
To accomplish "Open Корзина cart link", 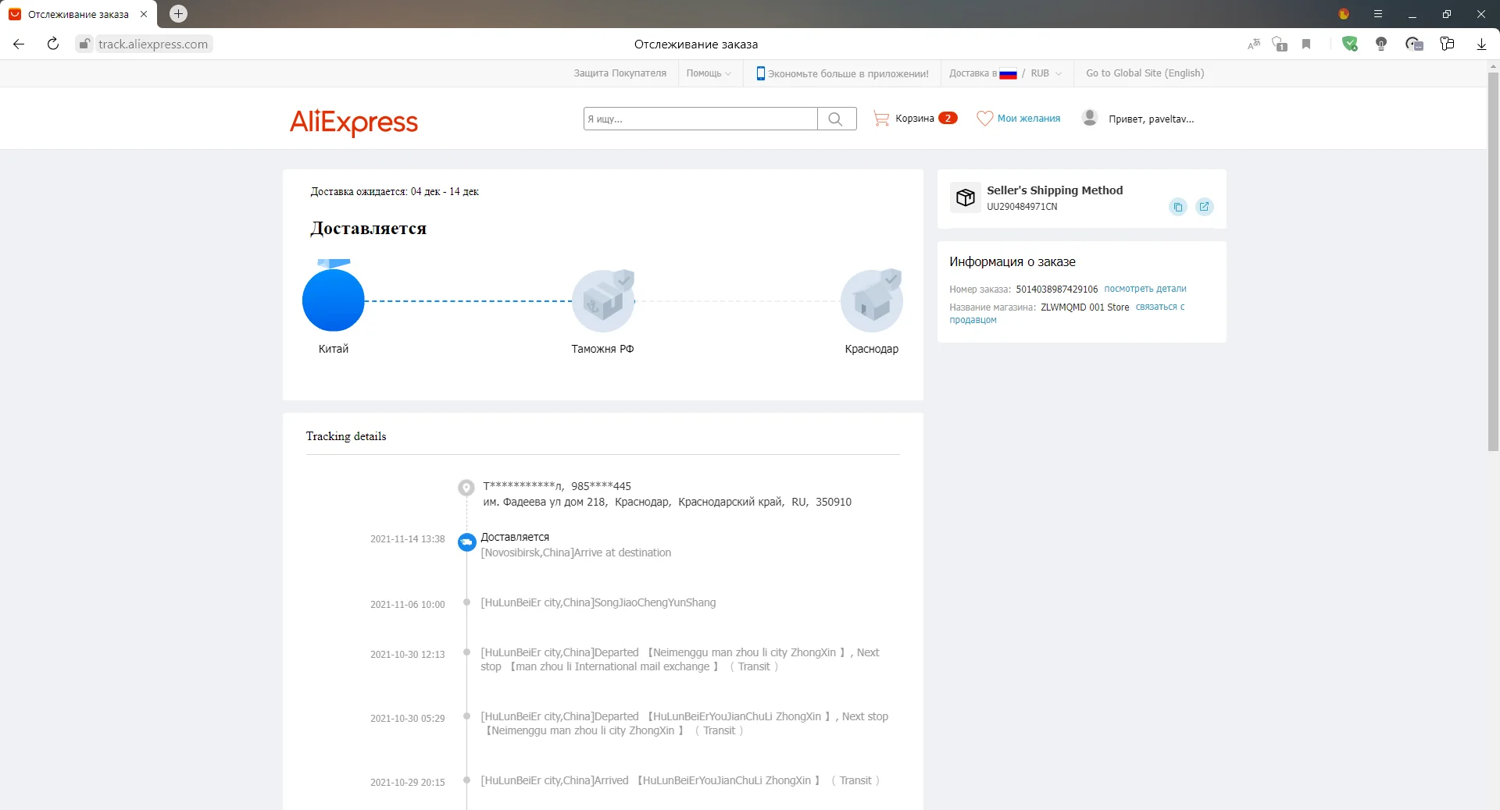I will tap(915, 119).
